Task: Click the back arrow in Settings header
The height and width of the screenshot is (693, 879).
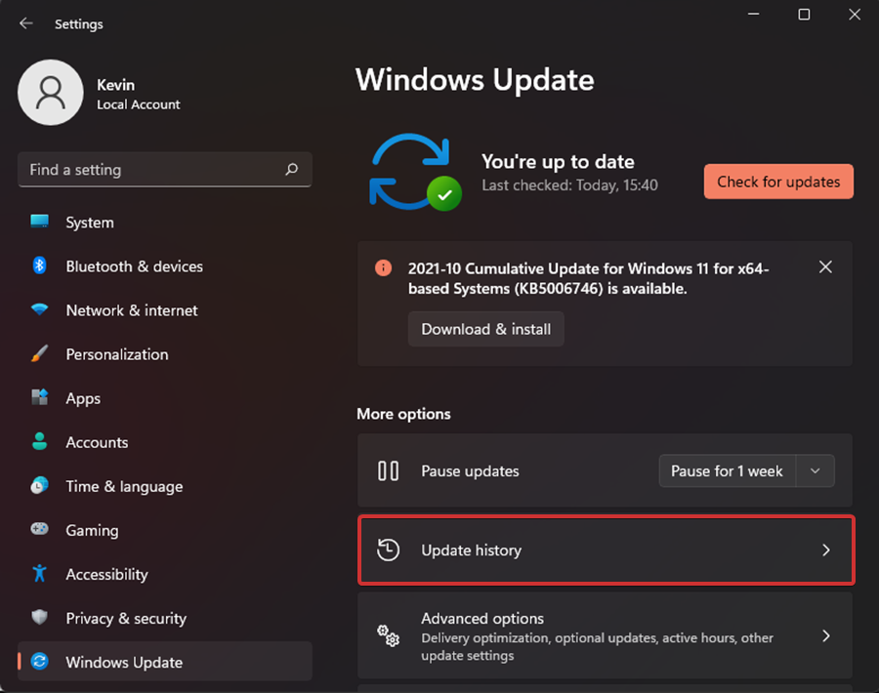Action: (26, 23)
